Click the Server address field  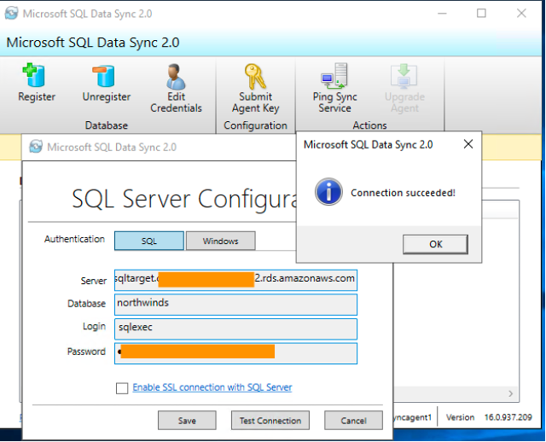pyautogui.click(x=235, y=280)
